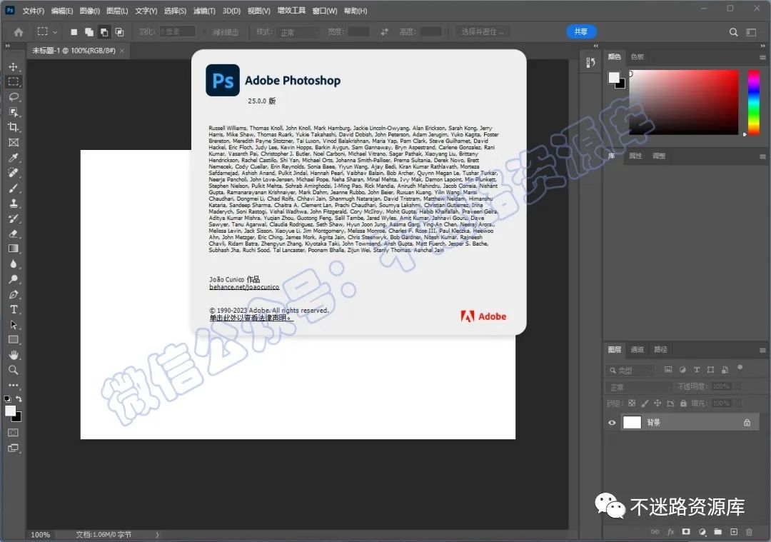Toggle the layer filter on/off switch
This screenshot has height=542, width=771.
click(x=740, y=367)
